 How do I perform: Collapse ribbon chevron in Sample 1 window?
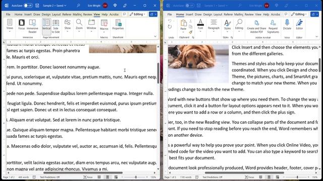pyautogui.click(x=316, y=37)
